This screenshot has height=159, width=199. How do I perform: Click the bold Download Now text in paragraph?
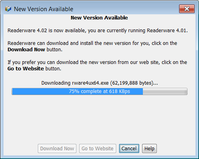point(26,50)
